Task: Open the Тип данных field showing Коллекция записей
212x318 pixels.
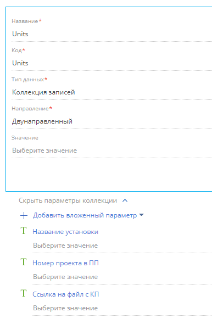Action: coord(112,92)
